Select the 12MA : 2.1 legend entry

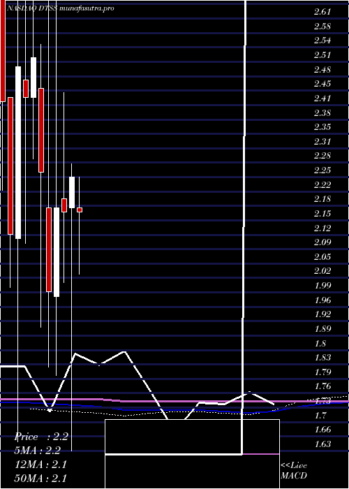(40, 464)
